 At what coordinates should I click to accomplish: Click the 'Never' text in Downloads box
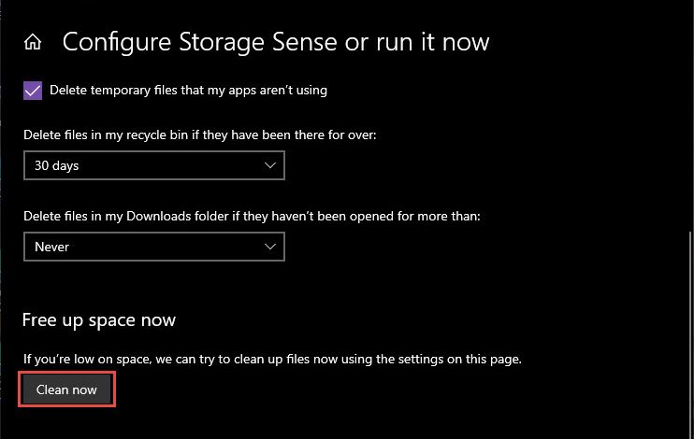pyautogui.click(x=51, y=247)
